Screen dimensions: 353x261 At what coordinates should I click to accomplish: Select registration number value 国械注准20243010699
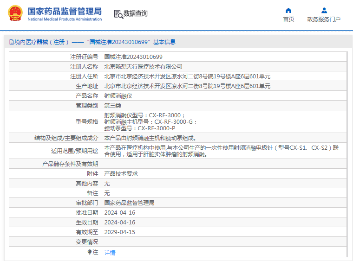[x=133, y=57]
